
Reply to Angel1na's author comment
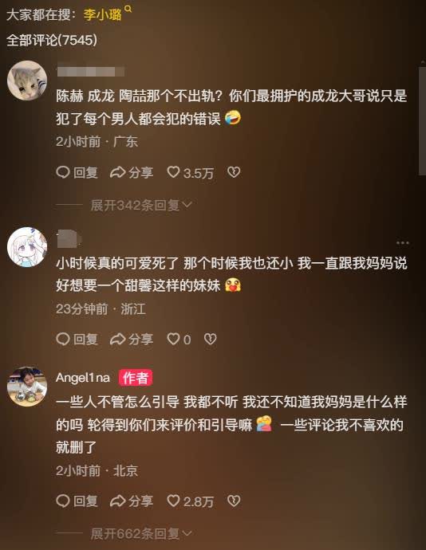click(x=77, y=501)
